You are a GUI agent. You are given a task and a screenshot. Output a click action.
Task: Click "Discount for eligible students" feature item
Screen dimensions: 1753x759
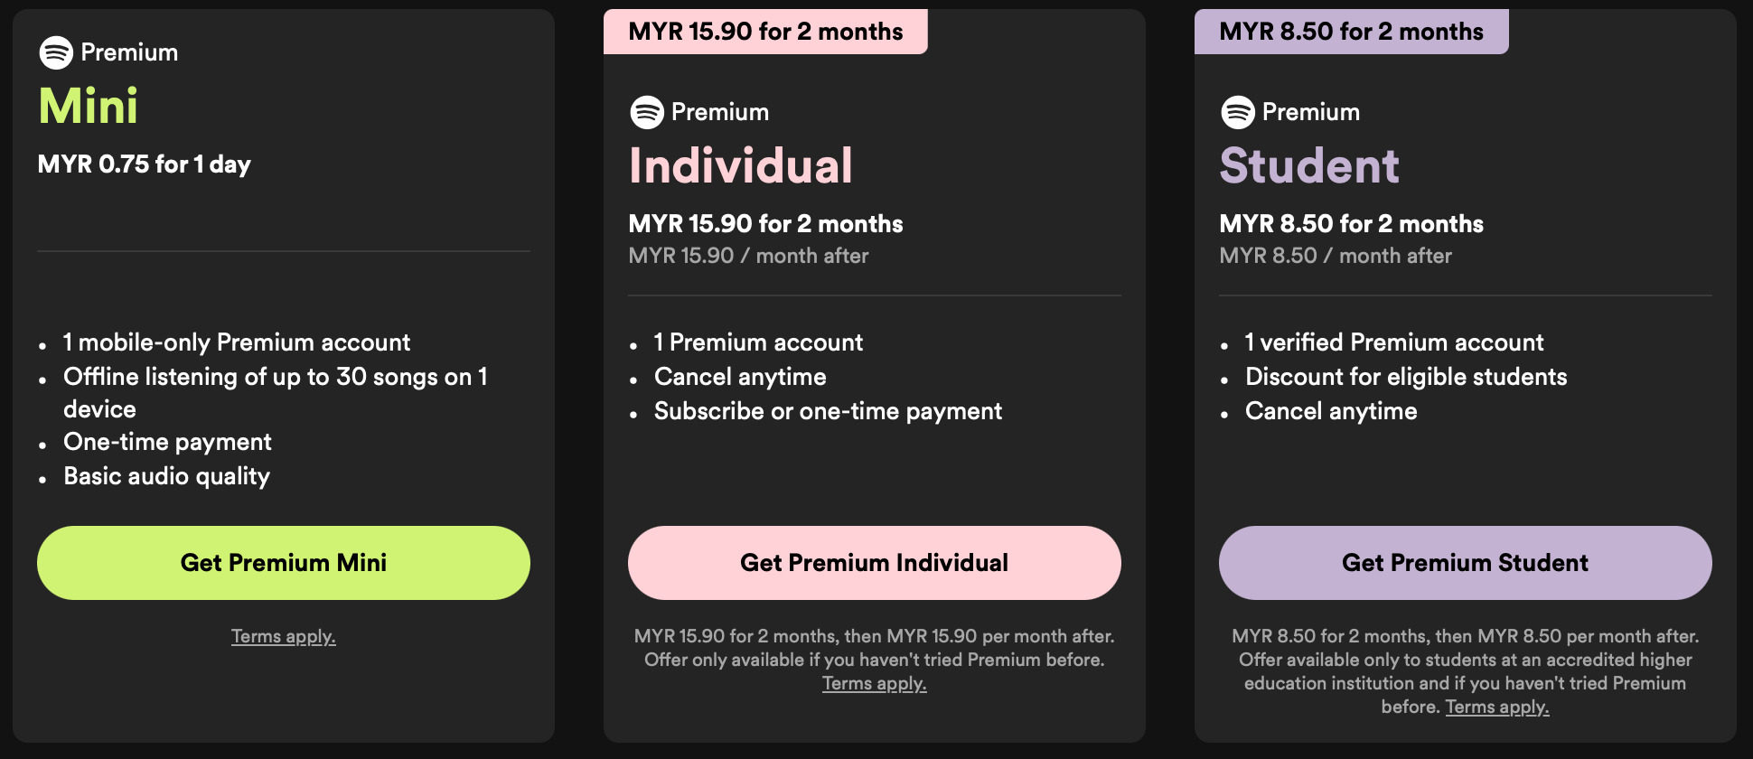[1406, 377]
